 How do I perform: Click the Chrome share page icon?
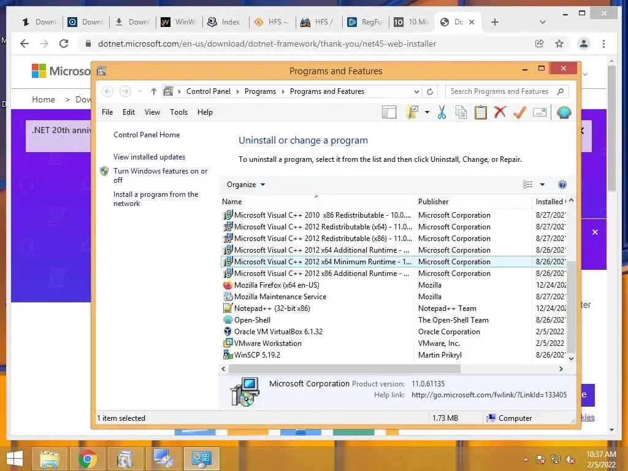540,44
